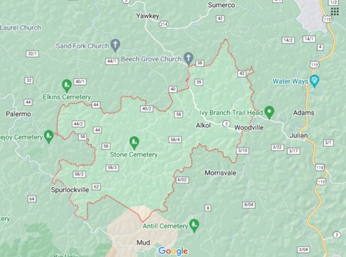Click the Lovejoy Cemetery pin at left
This screenshot has height=257, width=346.
click(49, 137)
